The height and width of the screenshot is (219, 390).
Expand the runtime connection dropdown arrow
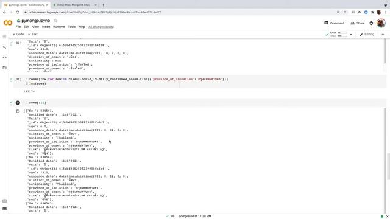(x=351, y=35)
